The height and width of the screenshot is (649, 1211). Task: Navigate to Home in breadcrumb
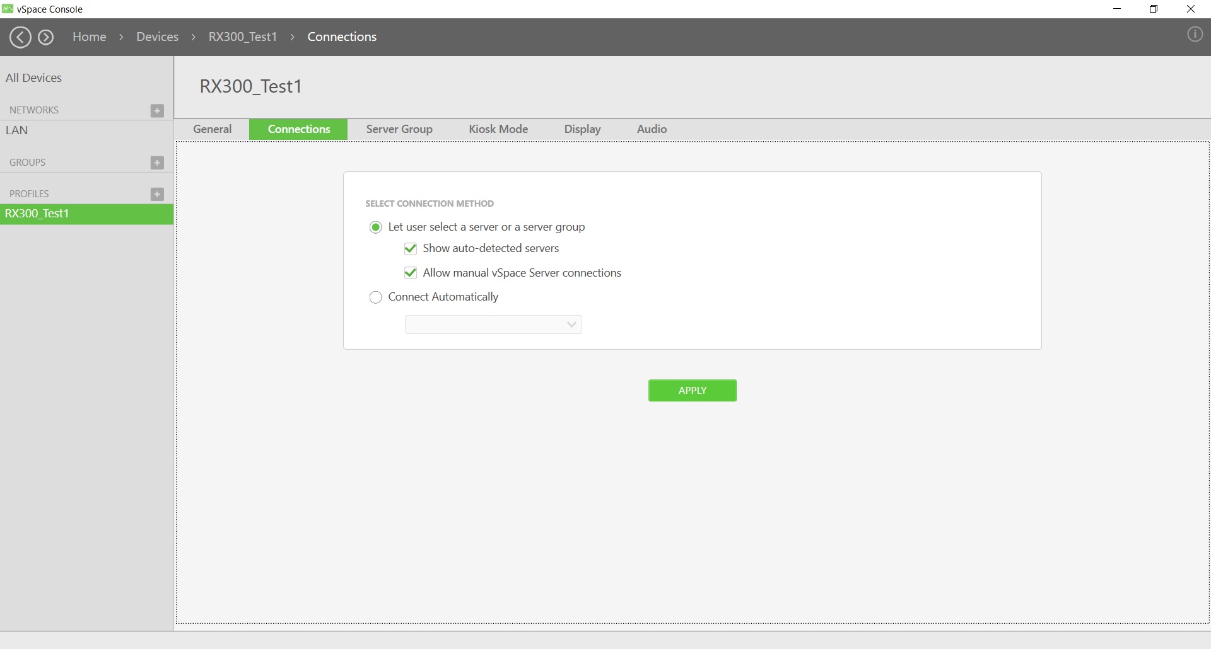pyautogui.click(x=90, y=37)
